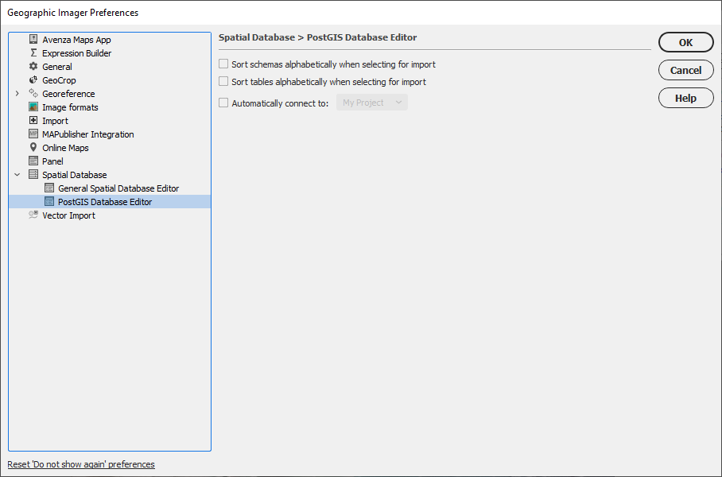Viewport: 722px width, 477px height.
Task: Open MAPublisher Integration preferences
Action: click(x=88, y=134)
